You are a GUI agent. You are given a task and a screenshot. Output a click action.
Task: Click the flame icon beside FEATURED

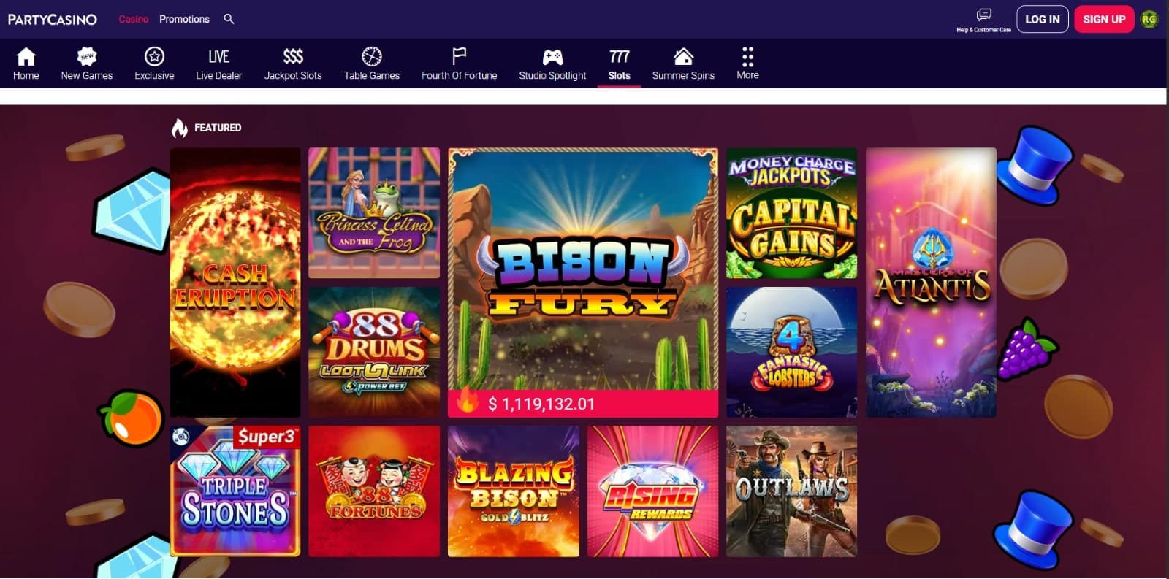click(179, 128)
